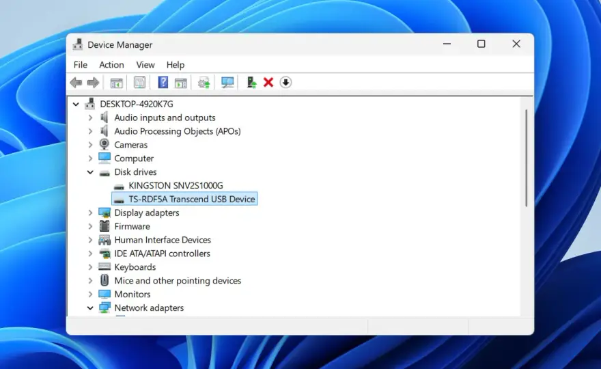Click the Keyboards category icon
Screen dimensions: 601x369
104,266
